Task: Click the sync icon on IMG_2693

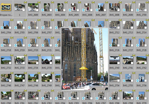Action: point(43,10)
